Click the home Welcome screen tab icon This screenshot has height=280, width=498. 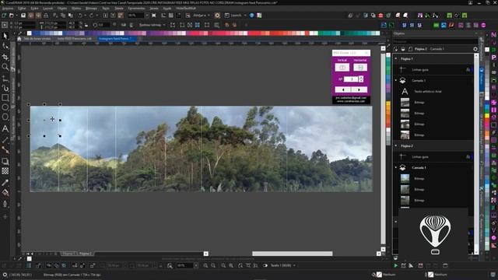coord(19,39)
